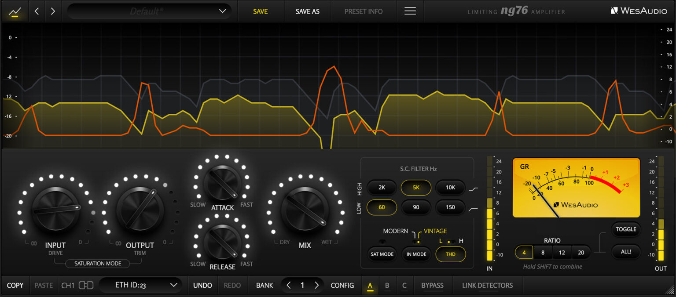Screen dimensions: 676x297
Task: Click PASTE in bottom bar
Action: (44, 286)
